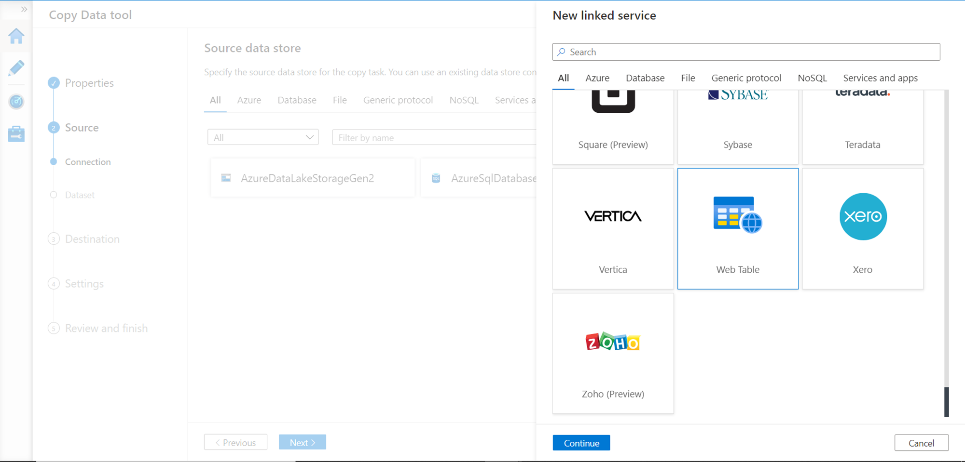Open the Monitor gauge icon in sidebar

[16, 101]
